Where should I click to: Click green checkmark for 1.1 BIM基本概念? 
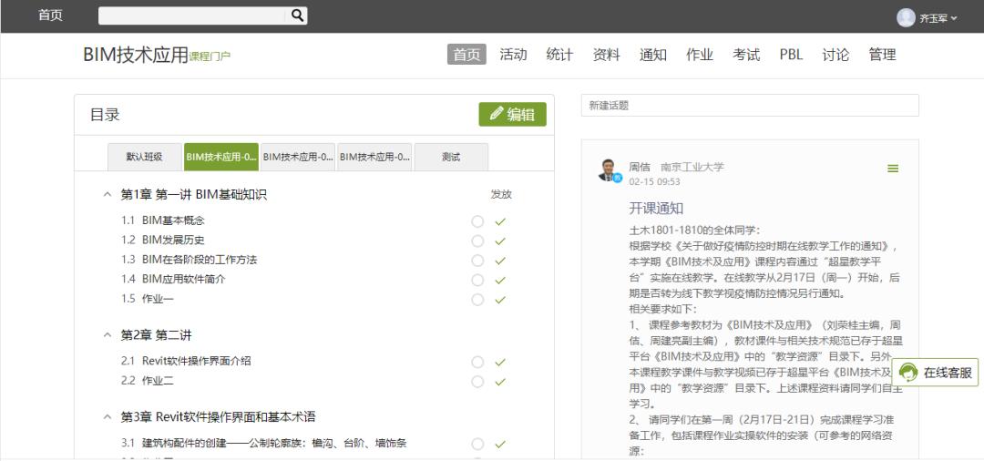point(500,221)
